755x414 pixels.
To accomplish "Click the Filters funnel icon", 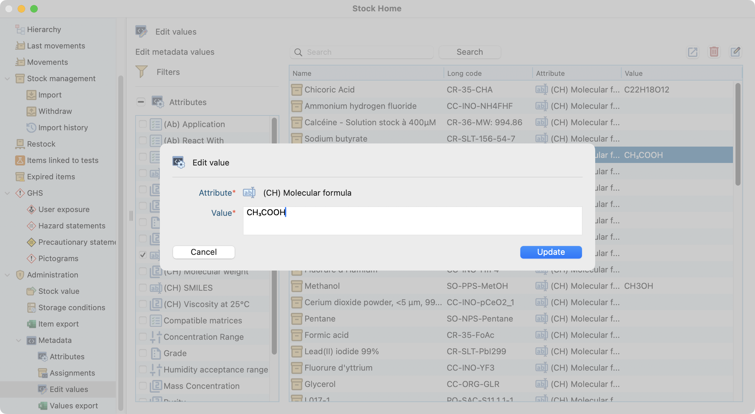I will (142, 72).
